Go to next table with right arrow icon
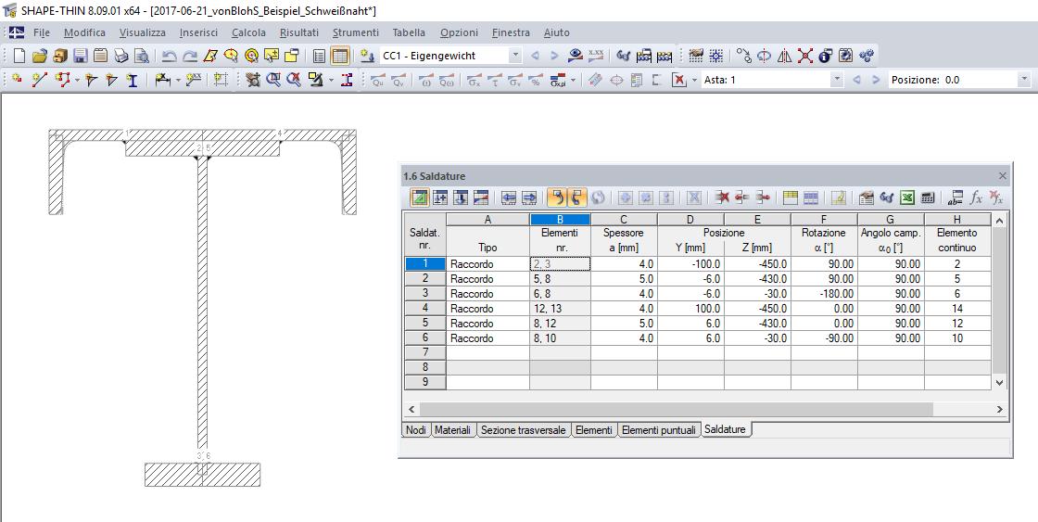The width and height of the screenshot is (1038, 522). point(529,197)
